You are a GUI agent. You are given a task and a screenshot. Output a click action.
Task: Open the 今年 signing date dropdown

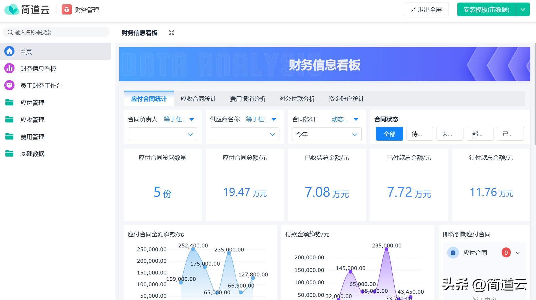pos(326,134)
